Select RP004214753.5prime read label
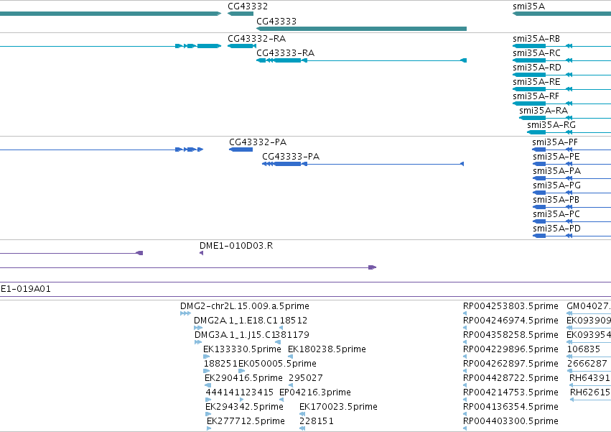Image resolution: width=611 pixels, height=432 pixels. click(x=510, y=392)
